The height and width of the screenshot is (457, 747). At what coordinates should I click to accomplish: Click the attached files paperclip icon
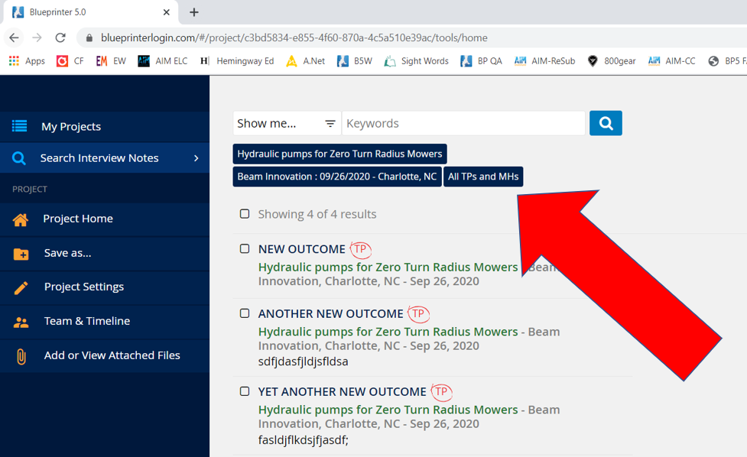21,356
